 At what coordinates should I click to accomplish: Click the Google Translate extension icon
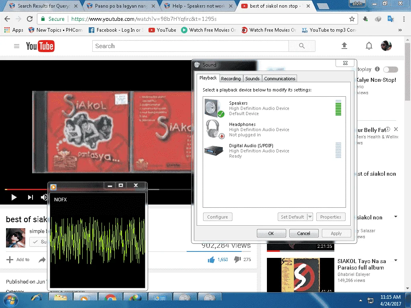(x=391, y=19)
